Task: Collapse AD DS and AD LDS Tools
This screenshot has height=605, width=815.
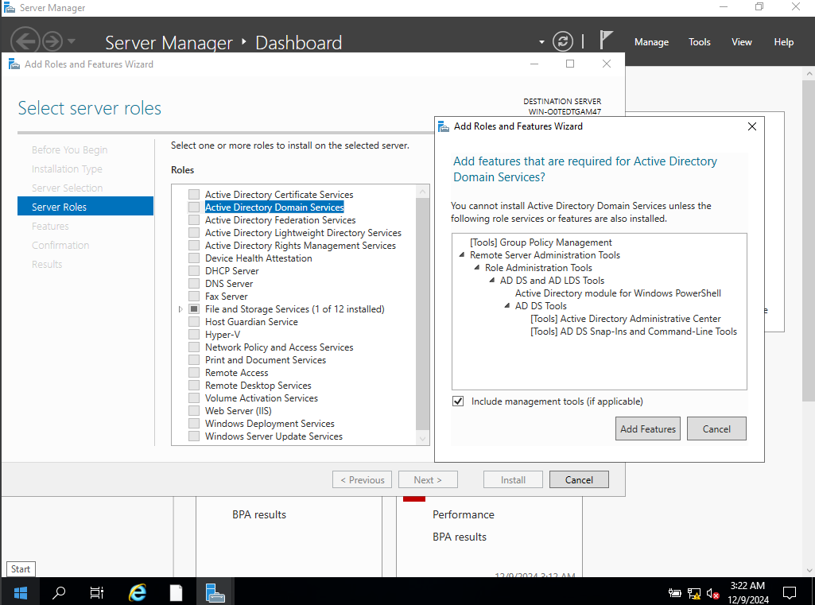Action: (x=491, y=280)
